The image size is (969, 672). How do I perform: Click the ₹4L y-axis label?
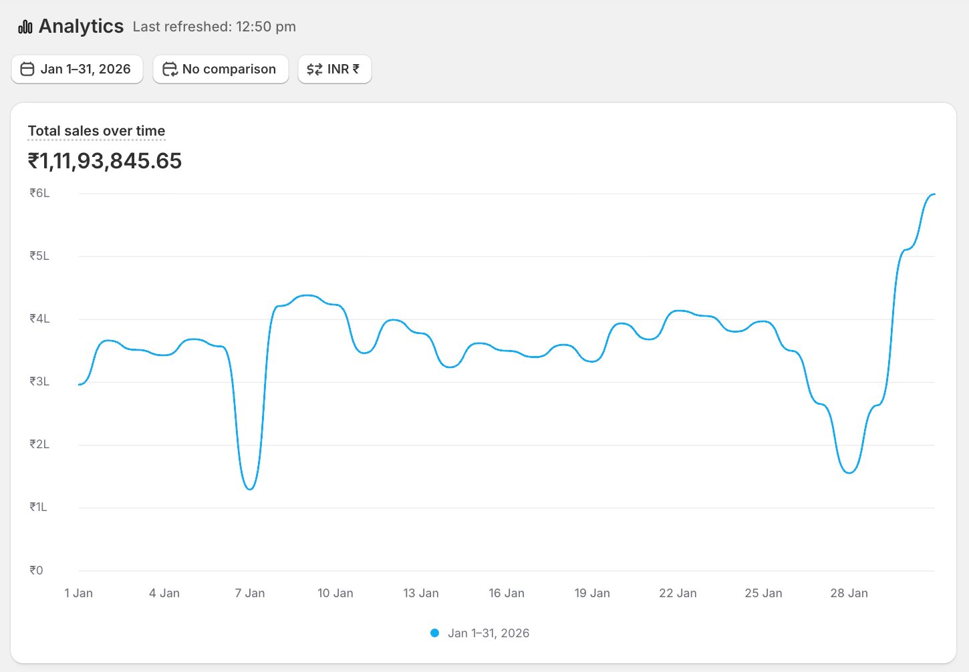[39, 319]
